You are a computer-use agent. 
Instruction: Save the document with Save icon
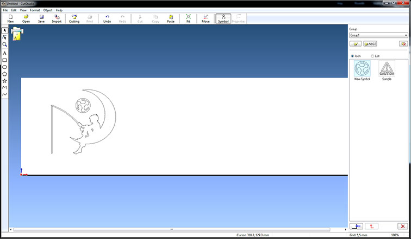tap(41, 19)
